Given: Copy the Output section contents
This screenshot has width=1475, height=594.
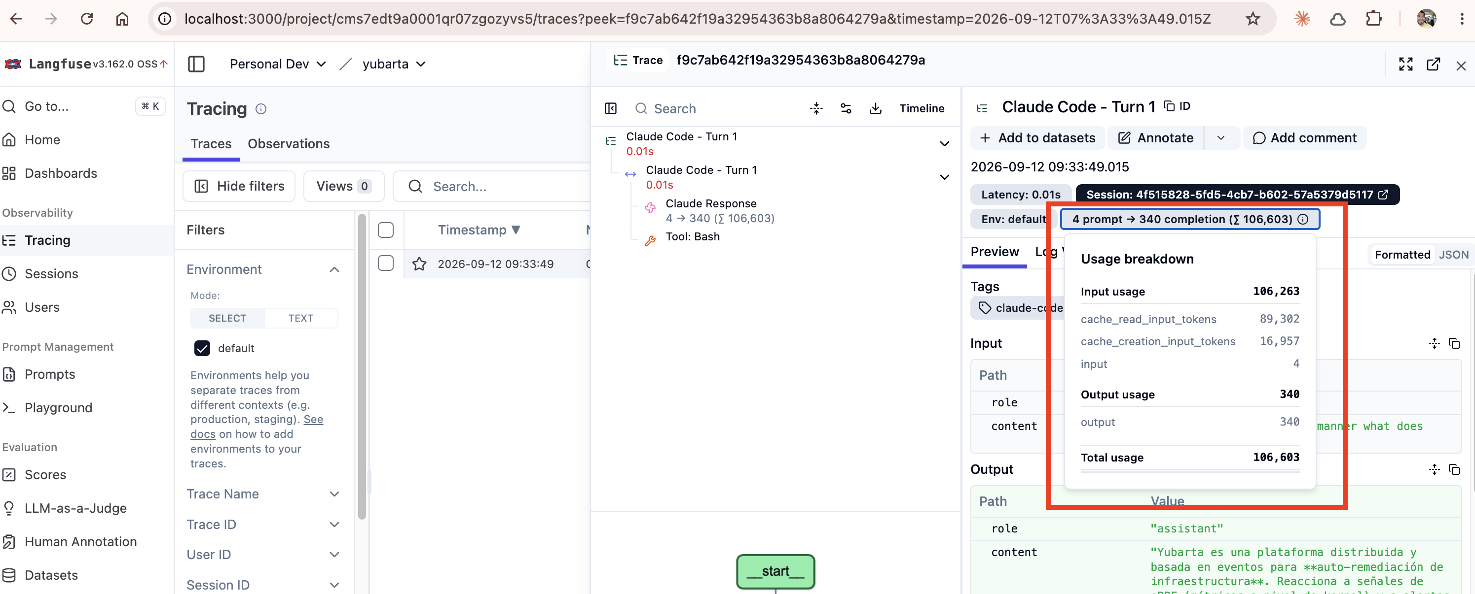Looking at the screenshot, I should pos(1454,469).
